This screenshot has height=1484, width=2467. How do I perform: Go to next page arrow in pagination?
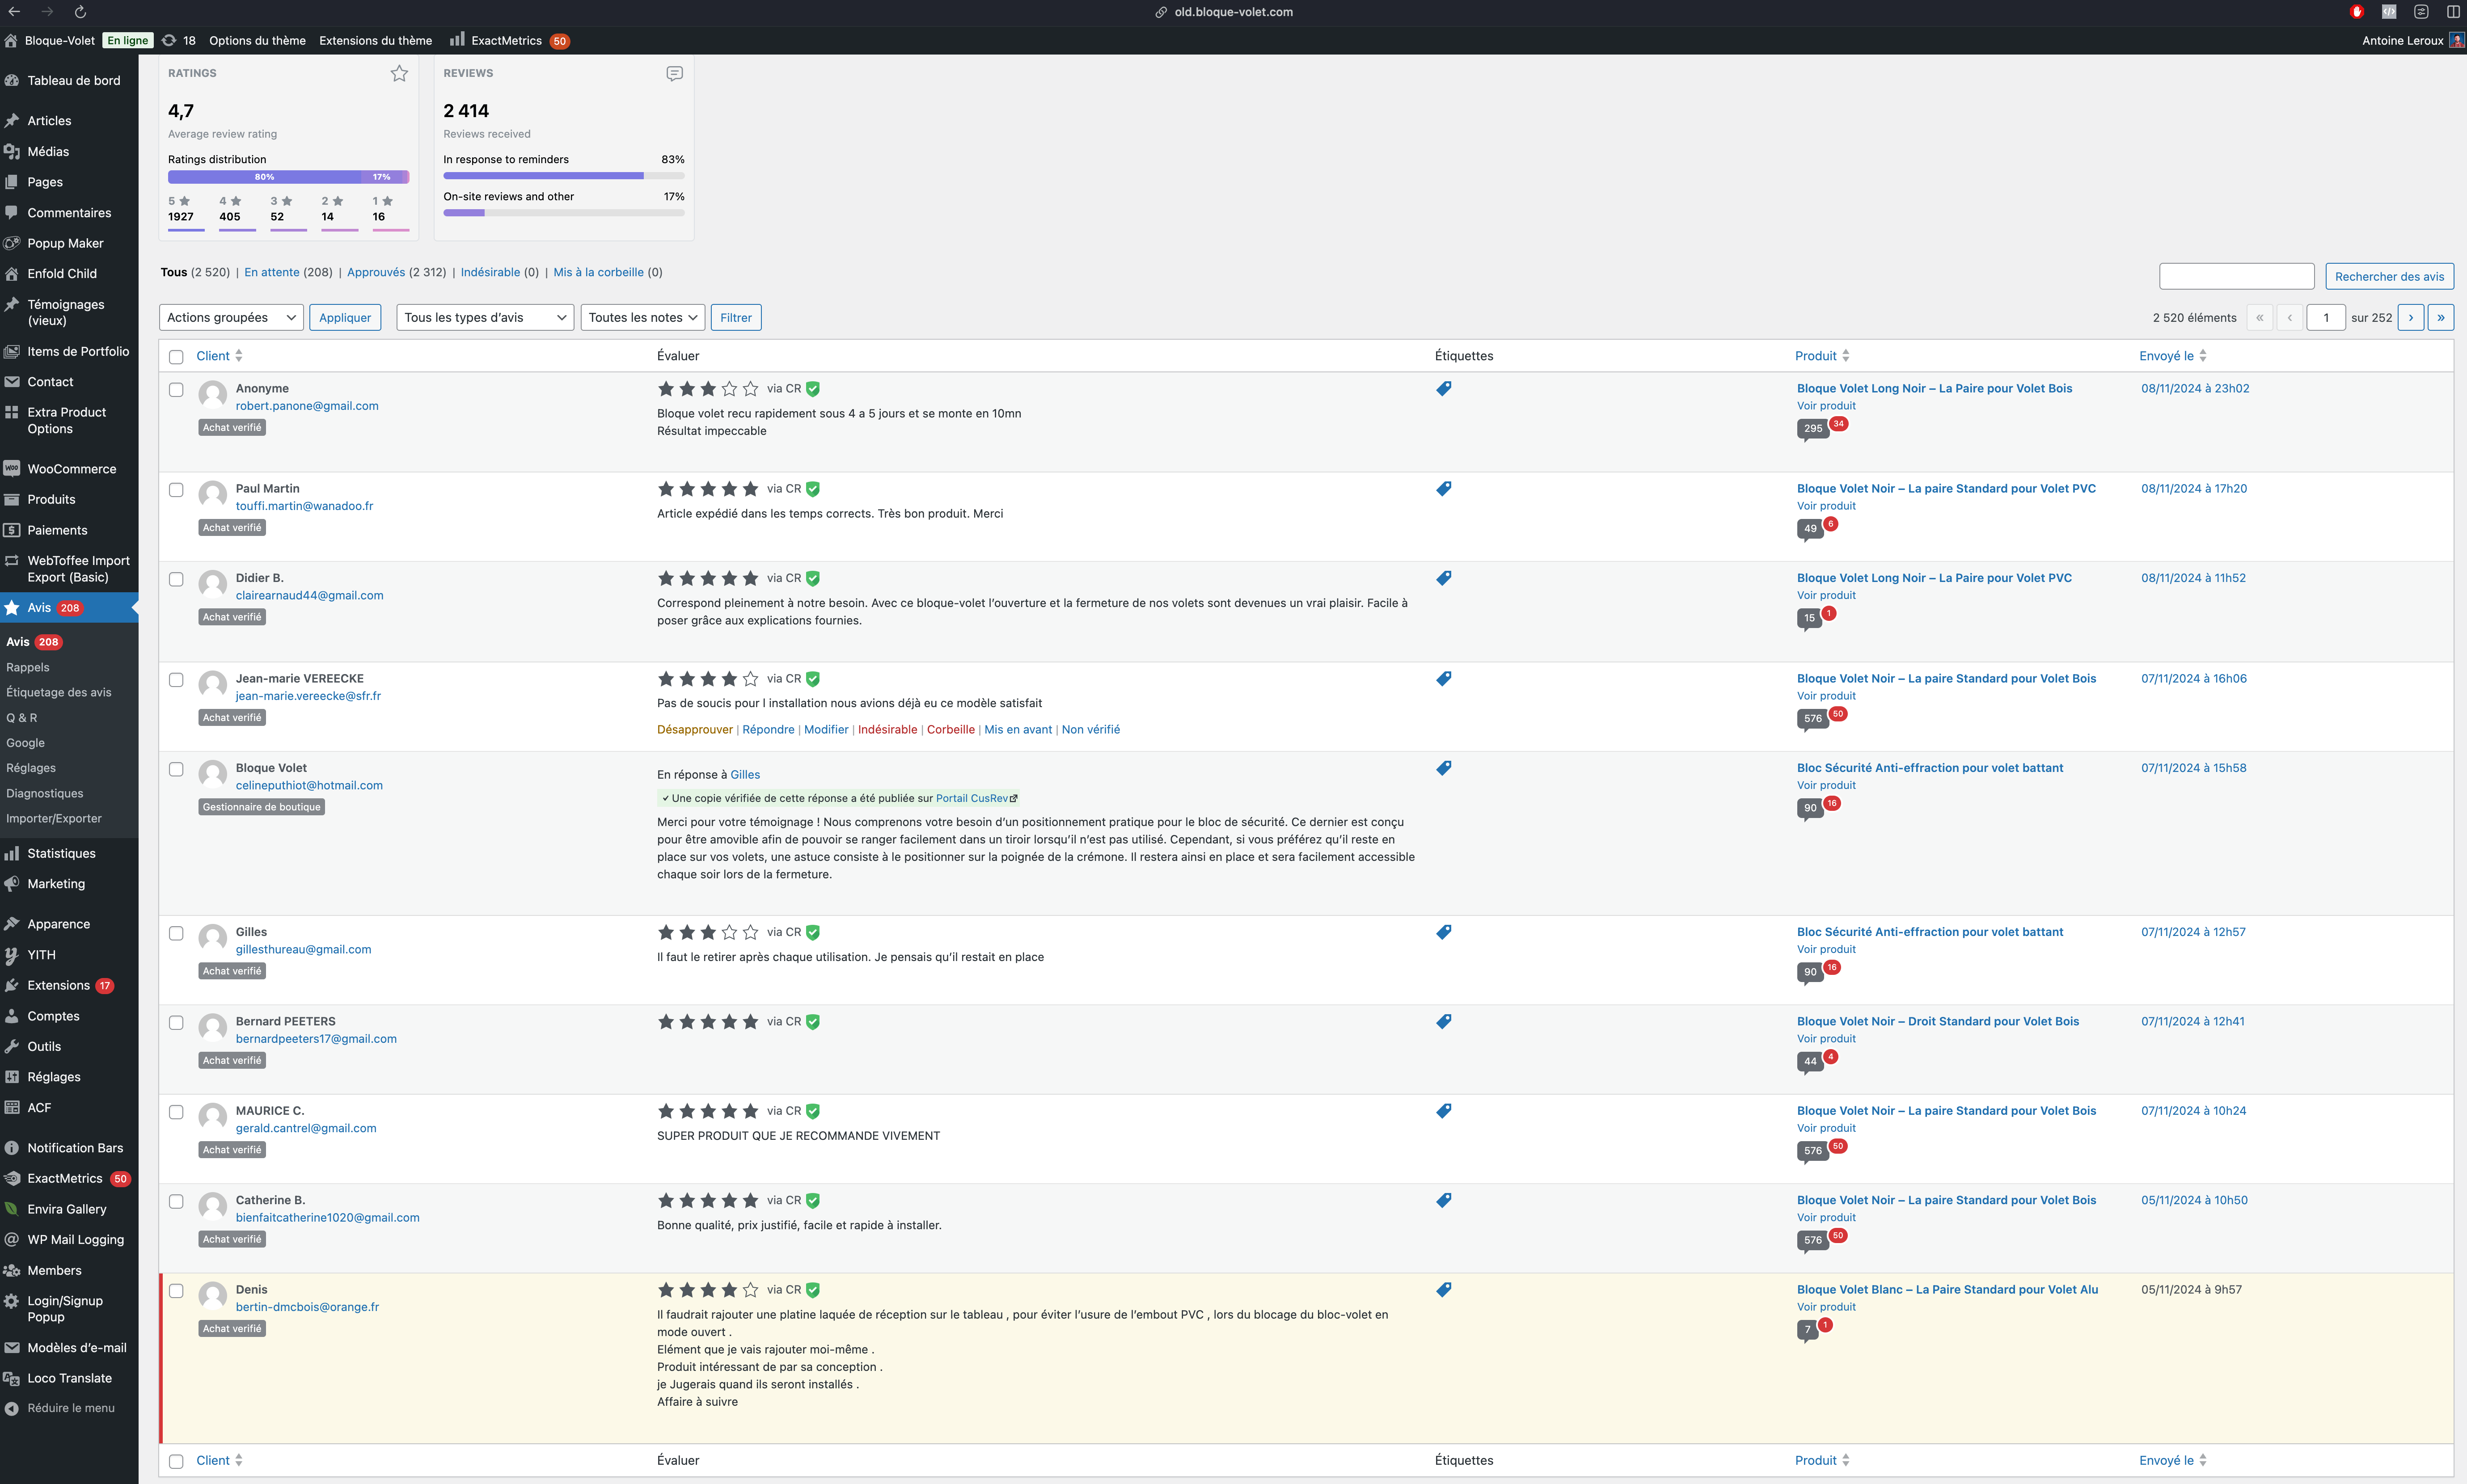point(2410,318)
